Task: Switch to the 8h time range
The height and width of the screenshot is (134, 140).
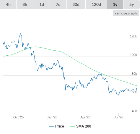Action: (25, 4)
